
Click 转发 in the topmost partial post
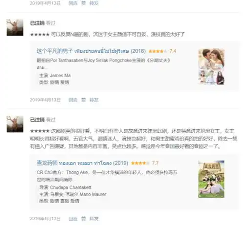click(x=94, y=3)
